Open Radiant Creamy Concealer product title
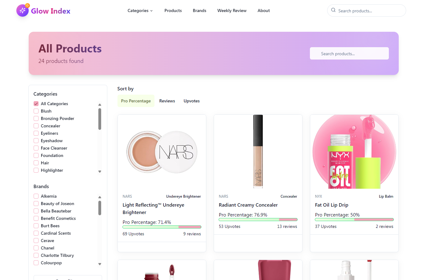This screenshot has width=424, height=280. pos(248,205)
